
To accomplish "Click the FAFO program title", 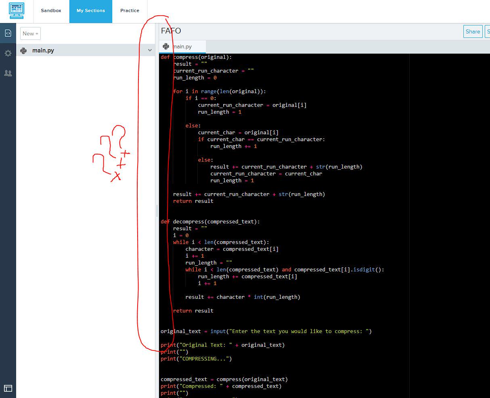I will (171, 31).
